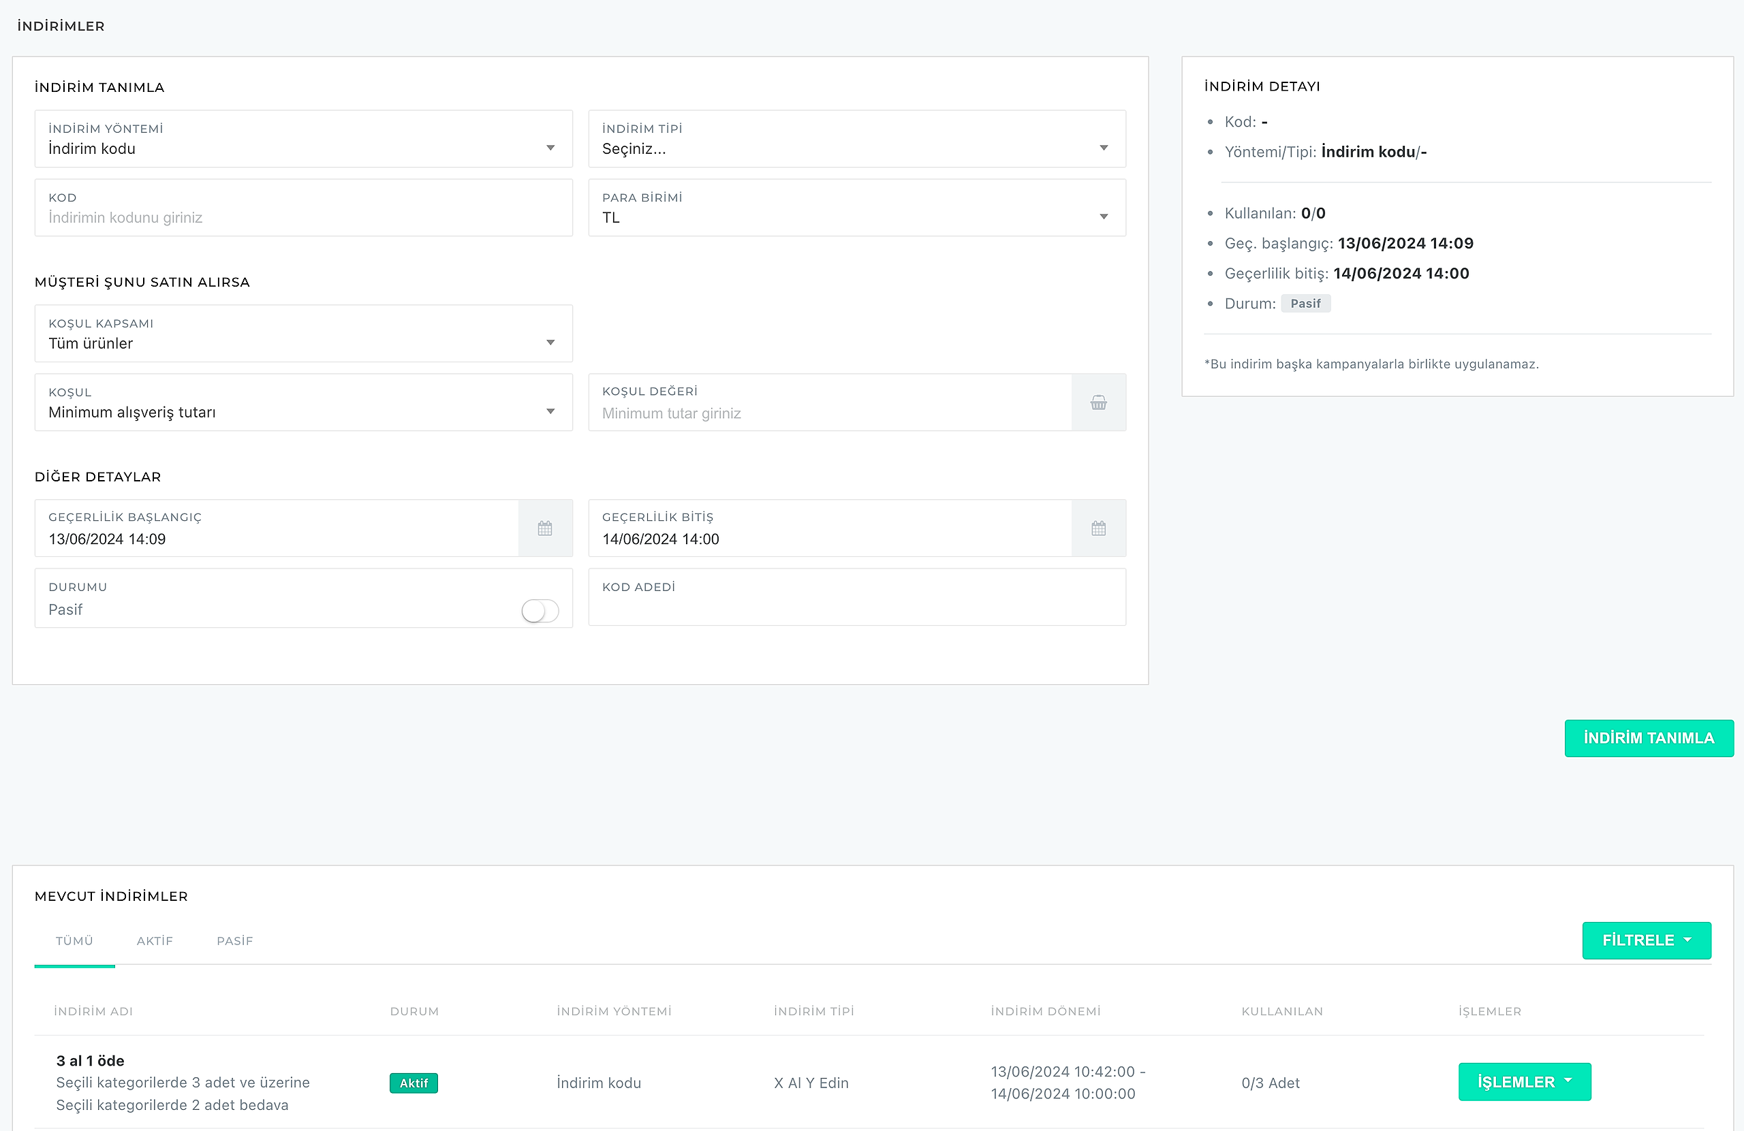The width and height of the screenshot is (1744, 1131).
Task: Open the Para Birimi TL dropdown
Action: [x=856, y=208]
